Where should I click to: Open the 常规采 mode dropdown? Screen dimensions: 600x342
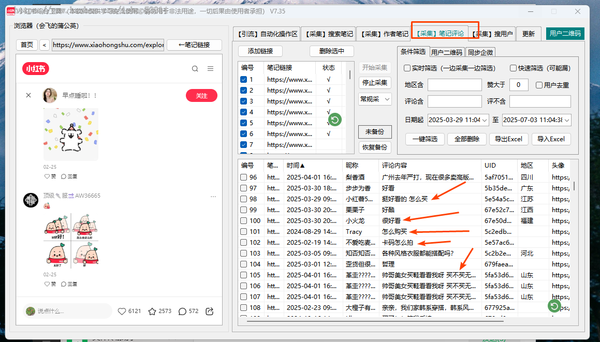[x=375, y=99]
